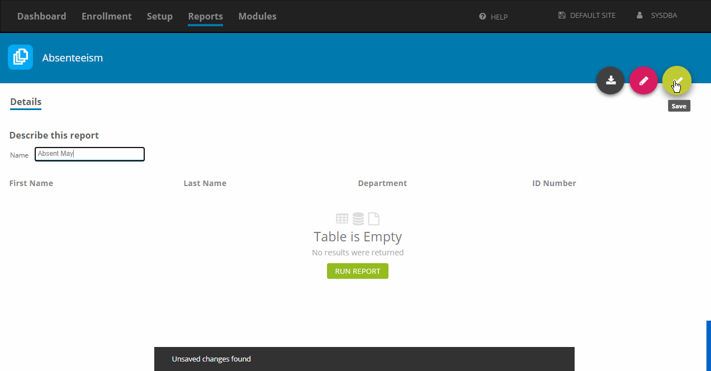Viewport: 711px width, 371px height.
Task: Select the disk icon beside DEFAULT SITE
Action: tap(561, 15)
